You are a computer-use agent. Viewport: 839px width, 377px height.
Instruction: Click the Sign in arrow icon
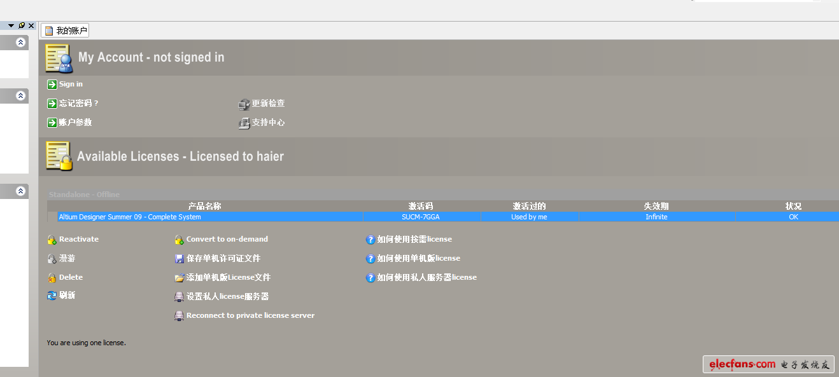coord(52,85)
